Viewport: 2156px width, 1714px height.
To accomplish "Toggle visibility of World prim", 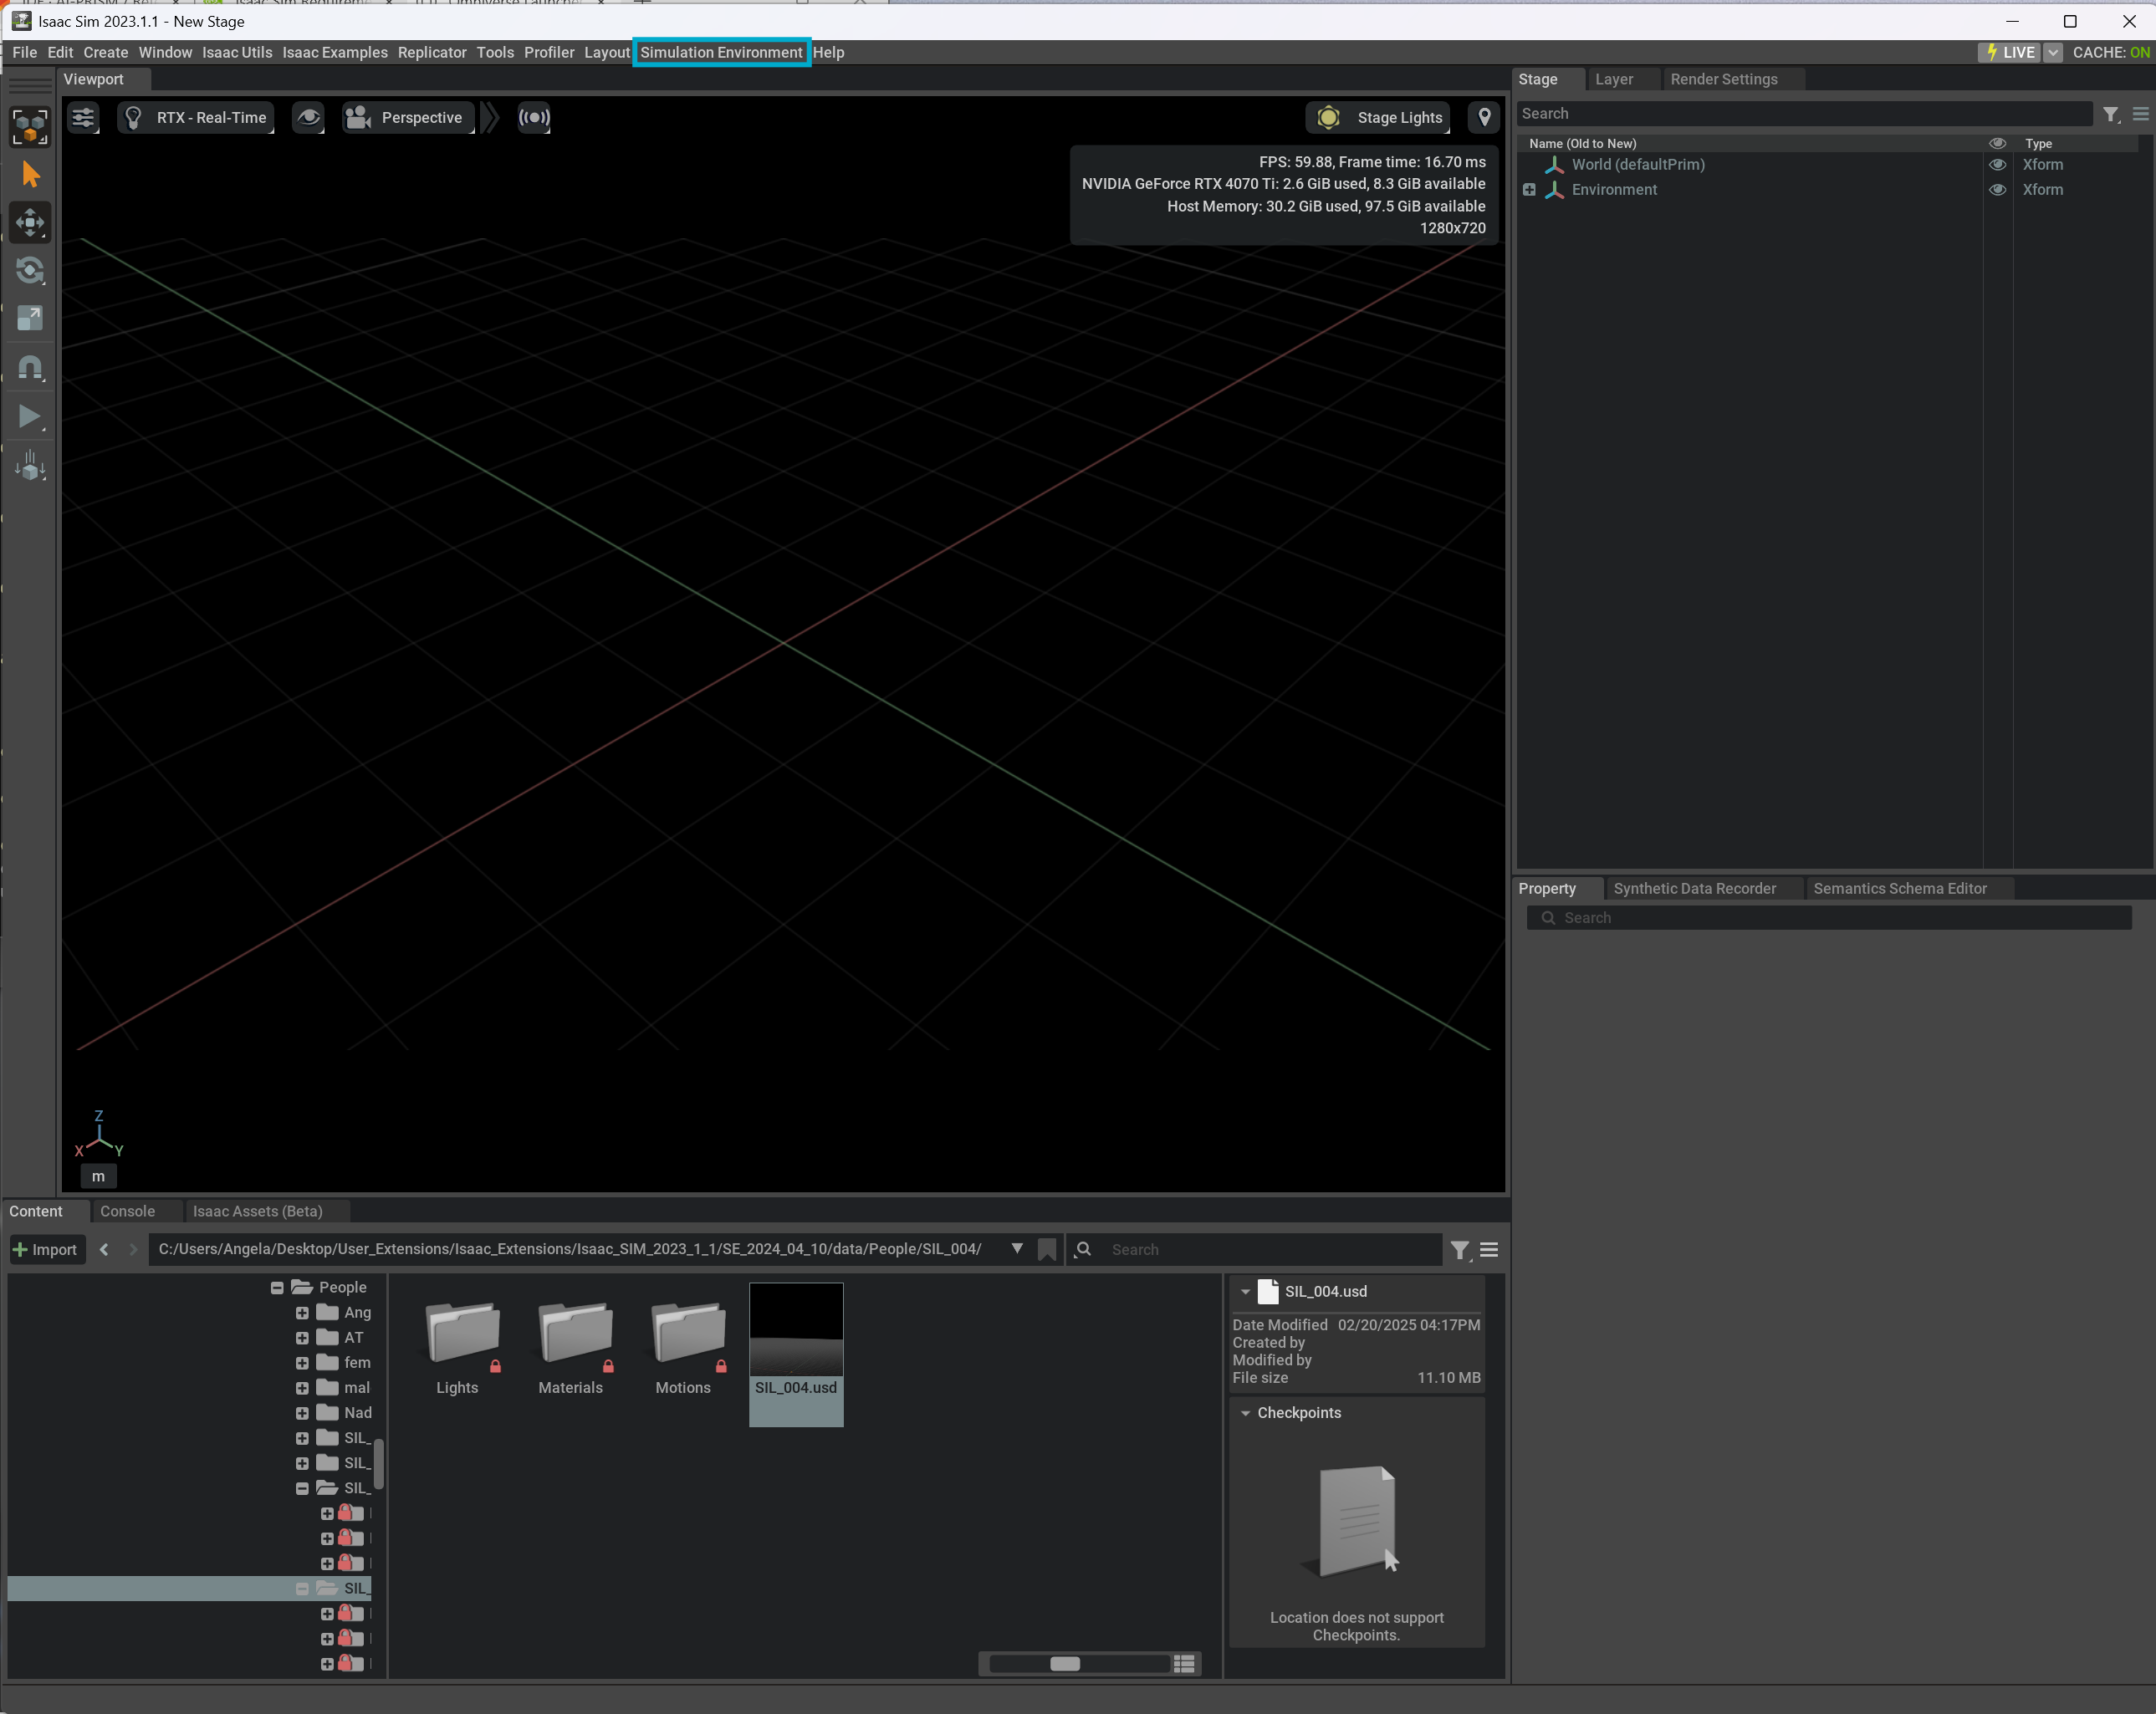I will [1997, 165].
